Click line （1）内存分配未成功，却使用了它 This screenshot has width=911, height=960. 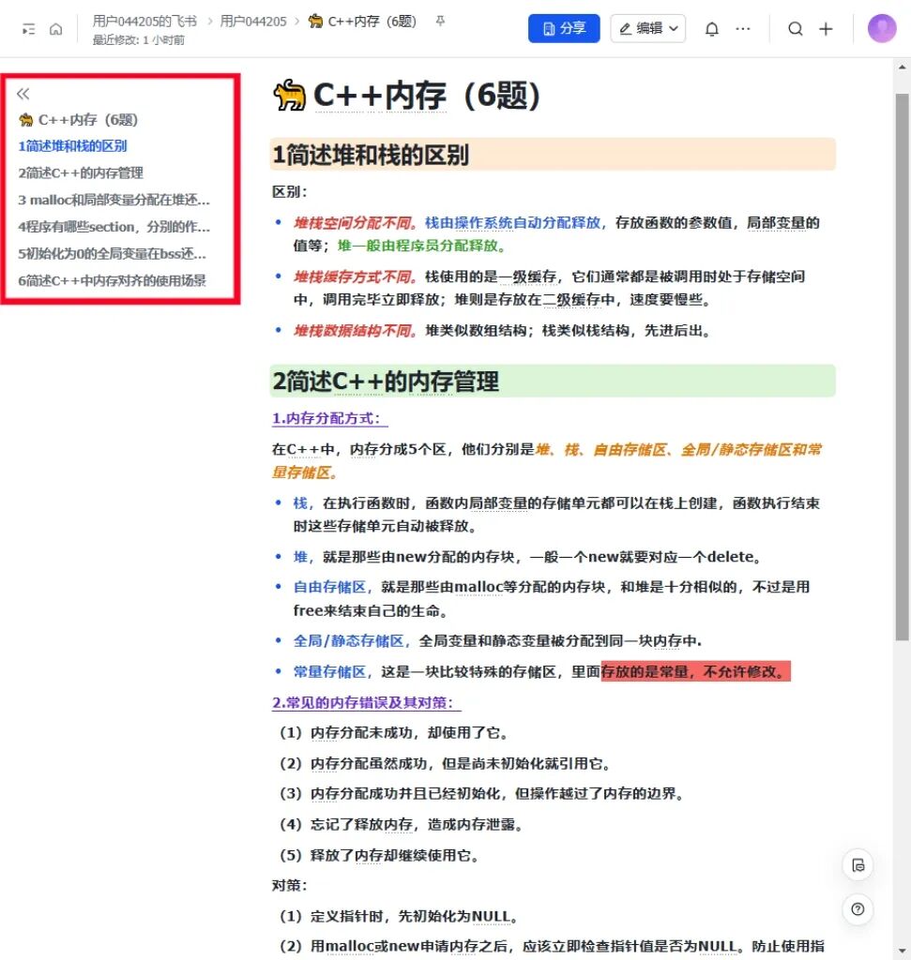click(x=395, y=733)
